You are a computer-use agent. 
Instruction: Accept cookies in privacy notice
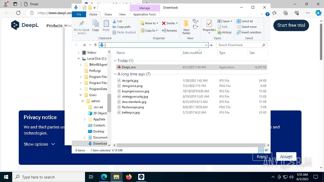tap(286, 157)
